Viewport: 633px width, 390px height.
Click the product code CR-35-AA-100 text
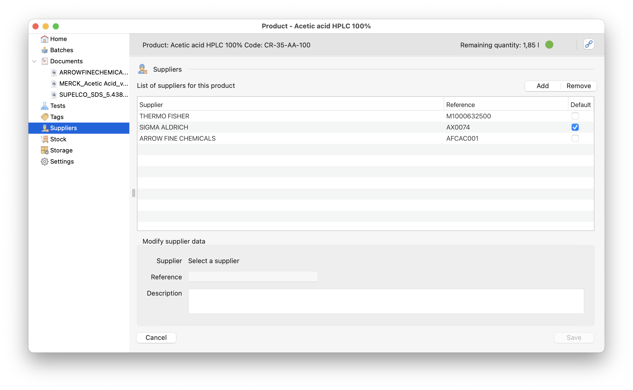tap(287, 45)
